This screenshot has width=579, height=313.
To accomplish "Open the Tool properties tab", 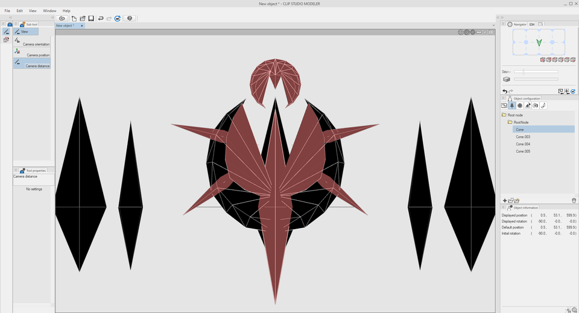I will (x=33, y=171).
